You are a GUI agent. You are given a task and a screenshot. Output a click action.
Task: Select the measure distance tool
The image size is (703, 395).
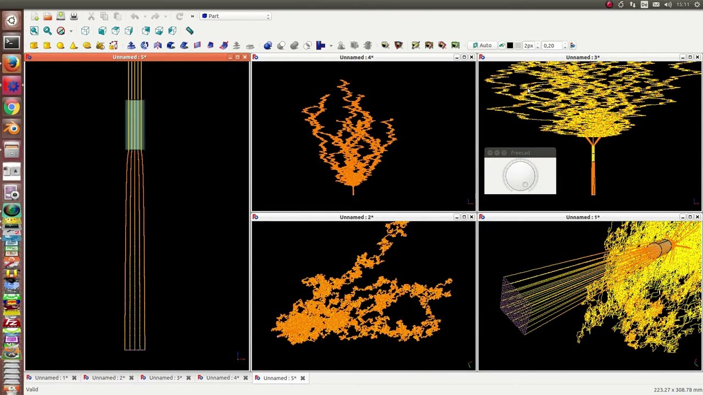tap(189, 31)
